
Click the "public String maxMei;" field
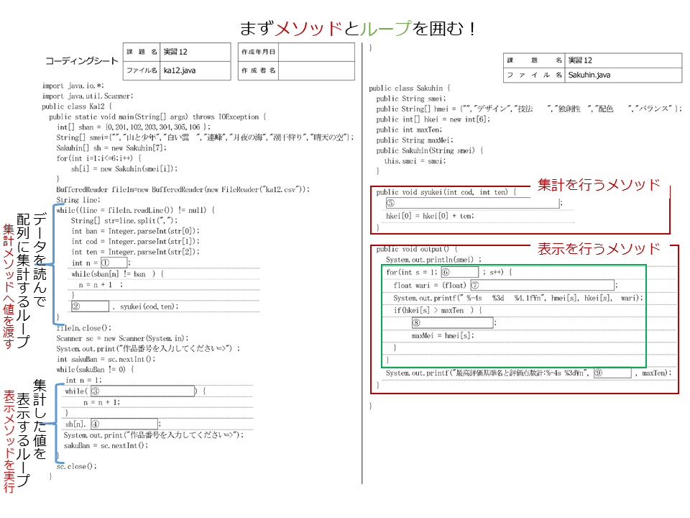pyautogui.click(x=415, y=140)
